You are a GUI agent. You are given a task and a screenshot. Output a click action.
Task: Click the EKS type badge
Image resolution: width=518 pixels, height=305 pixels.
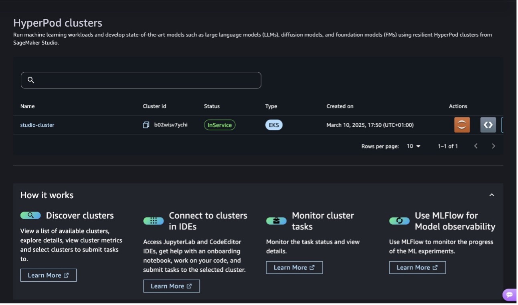point(274,125)
